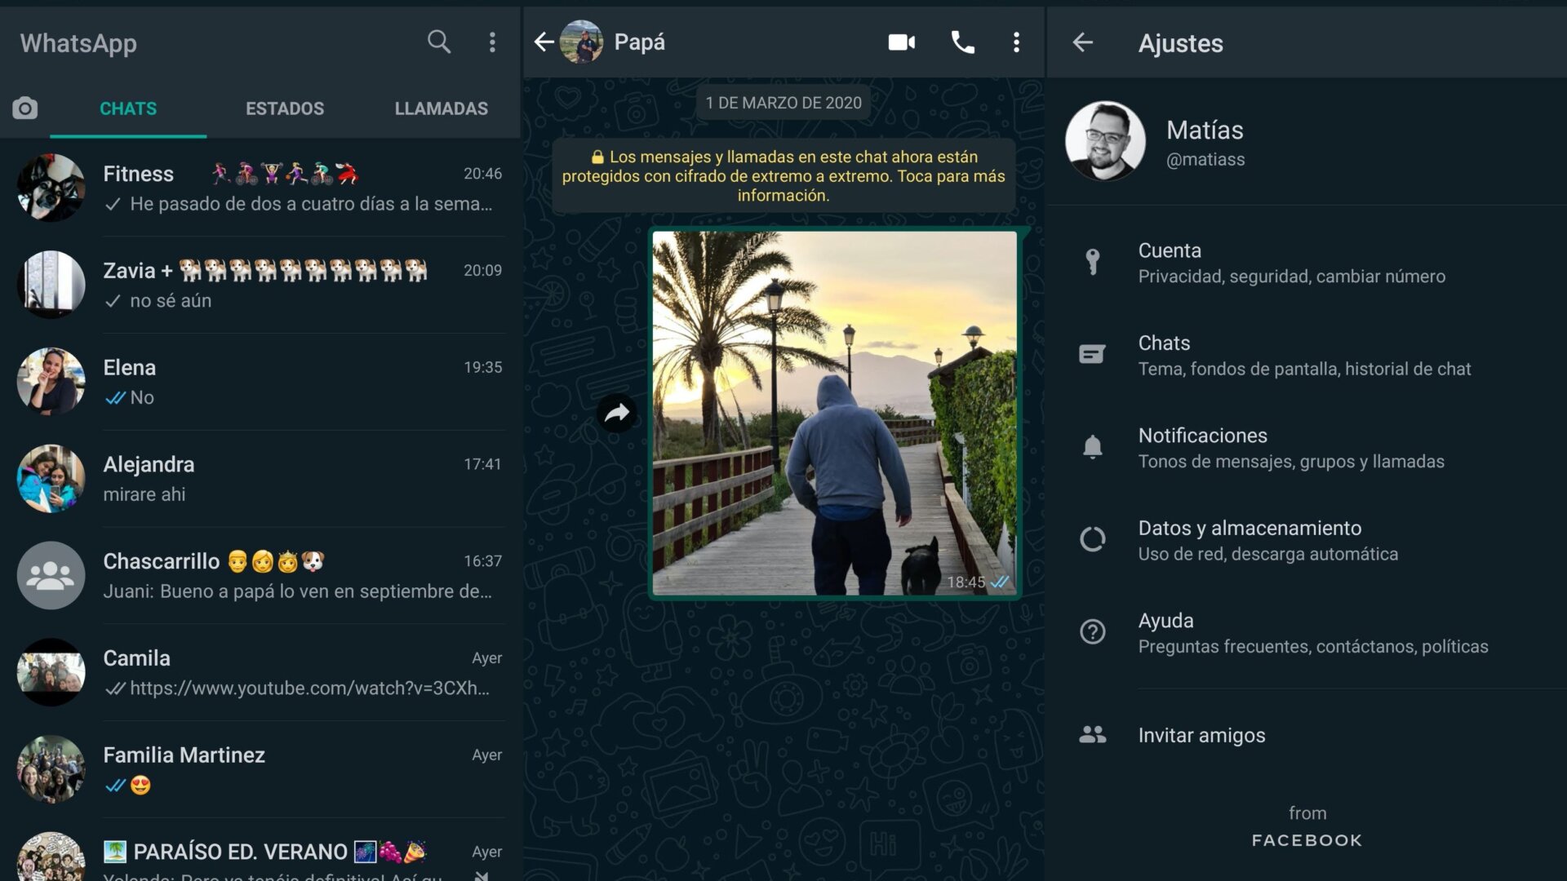Tap Invitar amigos
Image resolution: width=1567 pixels, height=881 pixels.
(1201, 735)
